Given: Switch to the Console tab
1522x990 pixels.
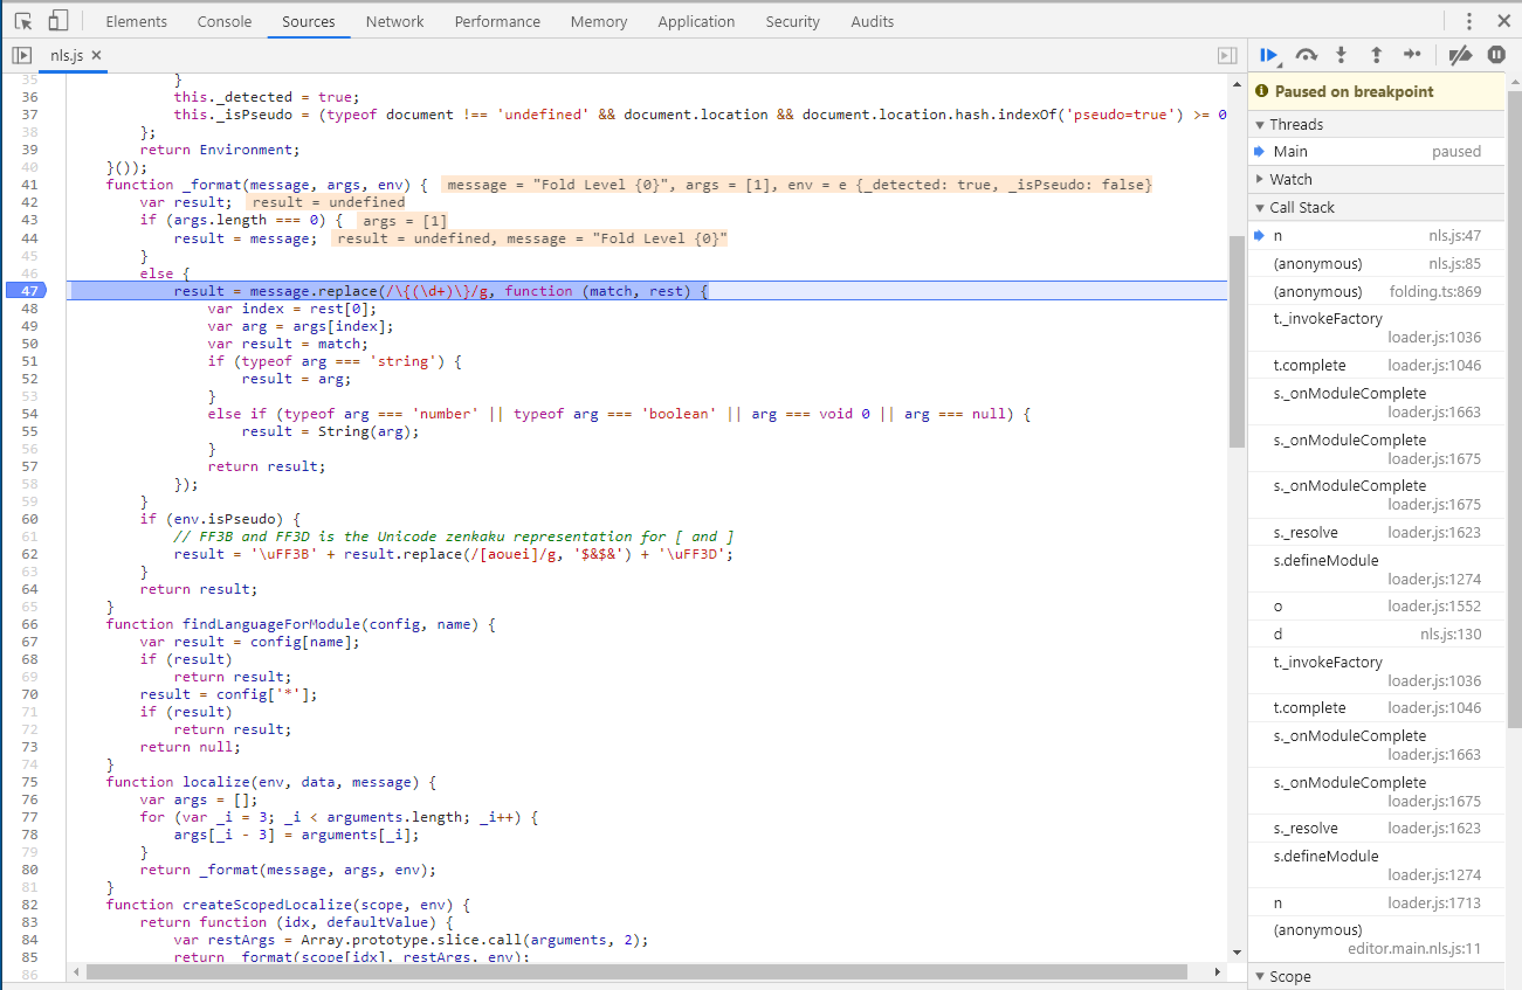Looking at the screenshot, I should click(225, 22).
